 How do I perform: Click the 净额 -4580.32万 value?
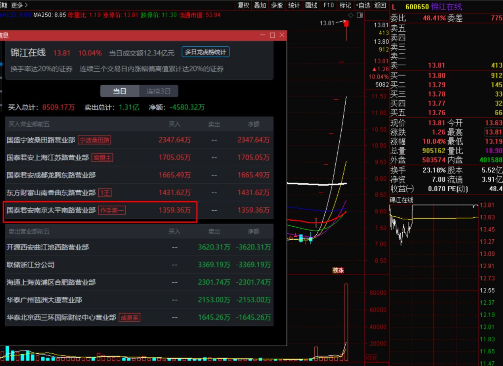pos(187,107)
